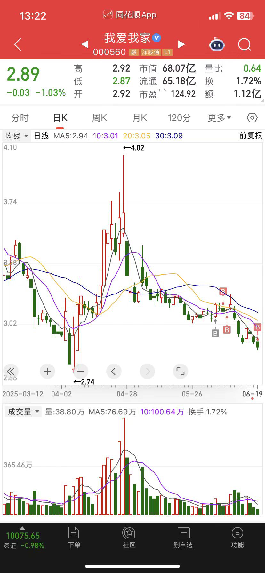
Task: Tap the MA5:2.94 indicator label
Action: [x=71, y=136]
